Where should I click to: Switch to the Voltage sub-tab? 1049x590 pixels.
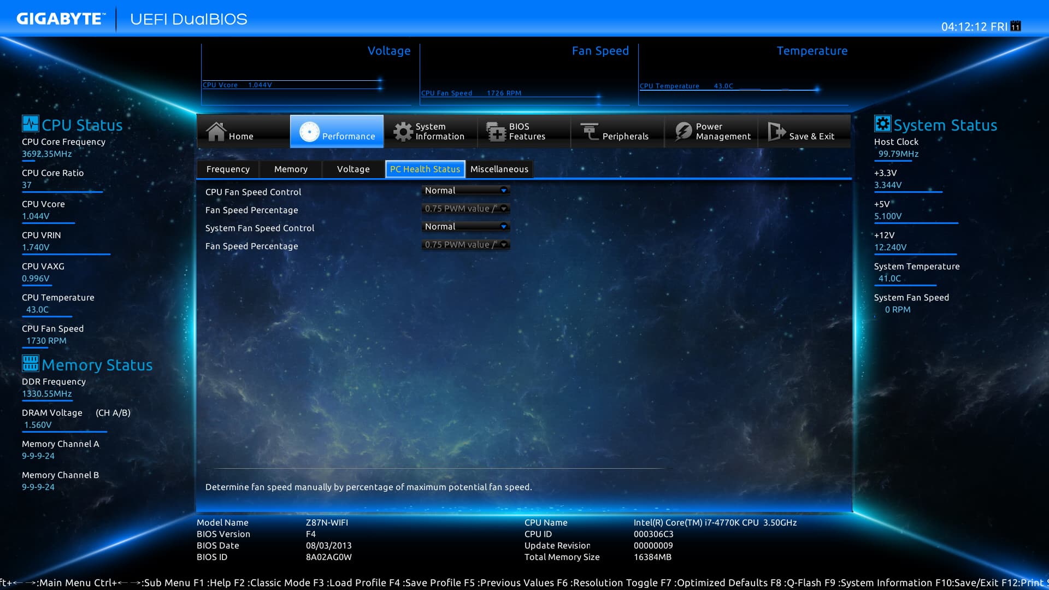coord(353,169)
